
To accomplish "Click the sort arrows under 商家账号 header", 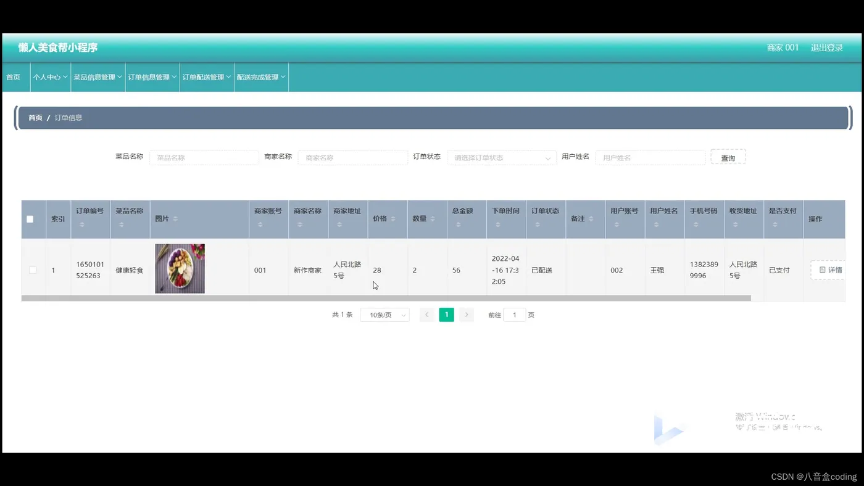I will point(260,224).
